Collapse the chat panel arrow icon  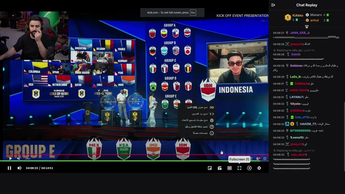coord(273,5)
